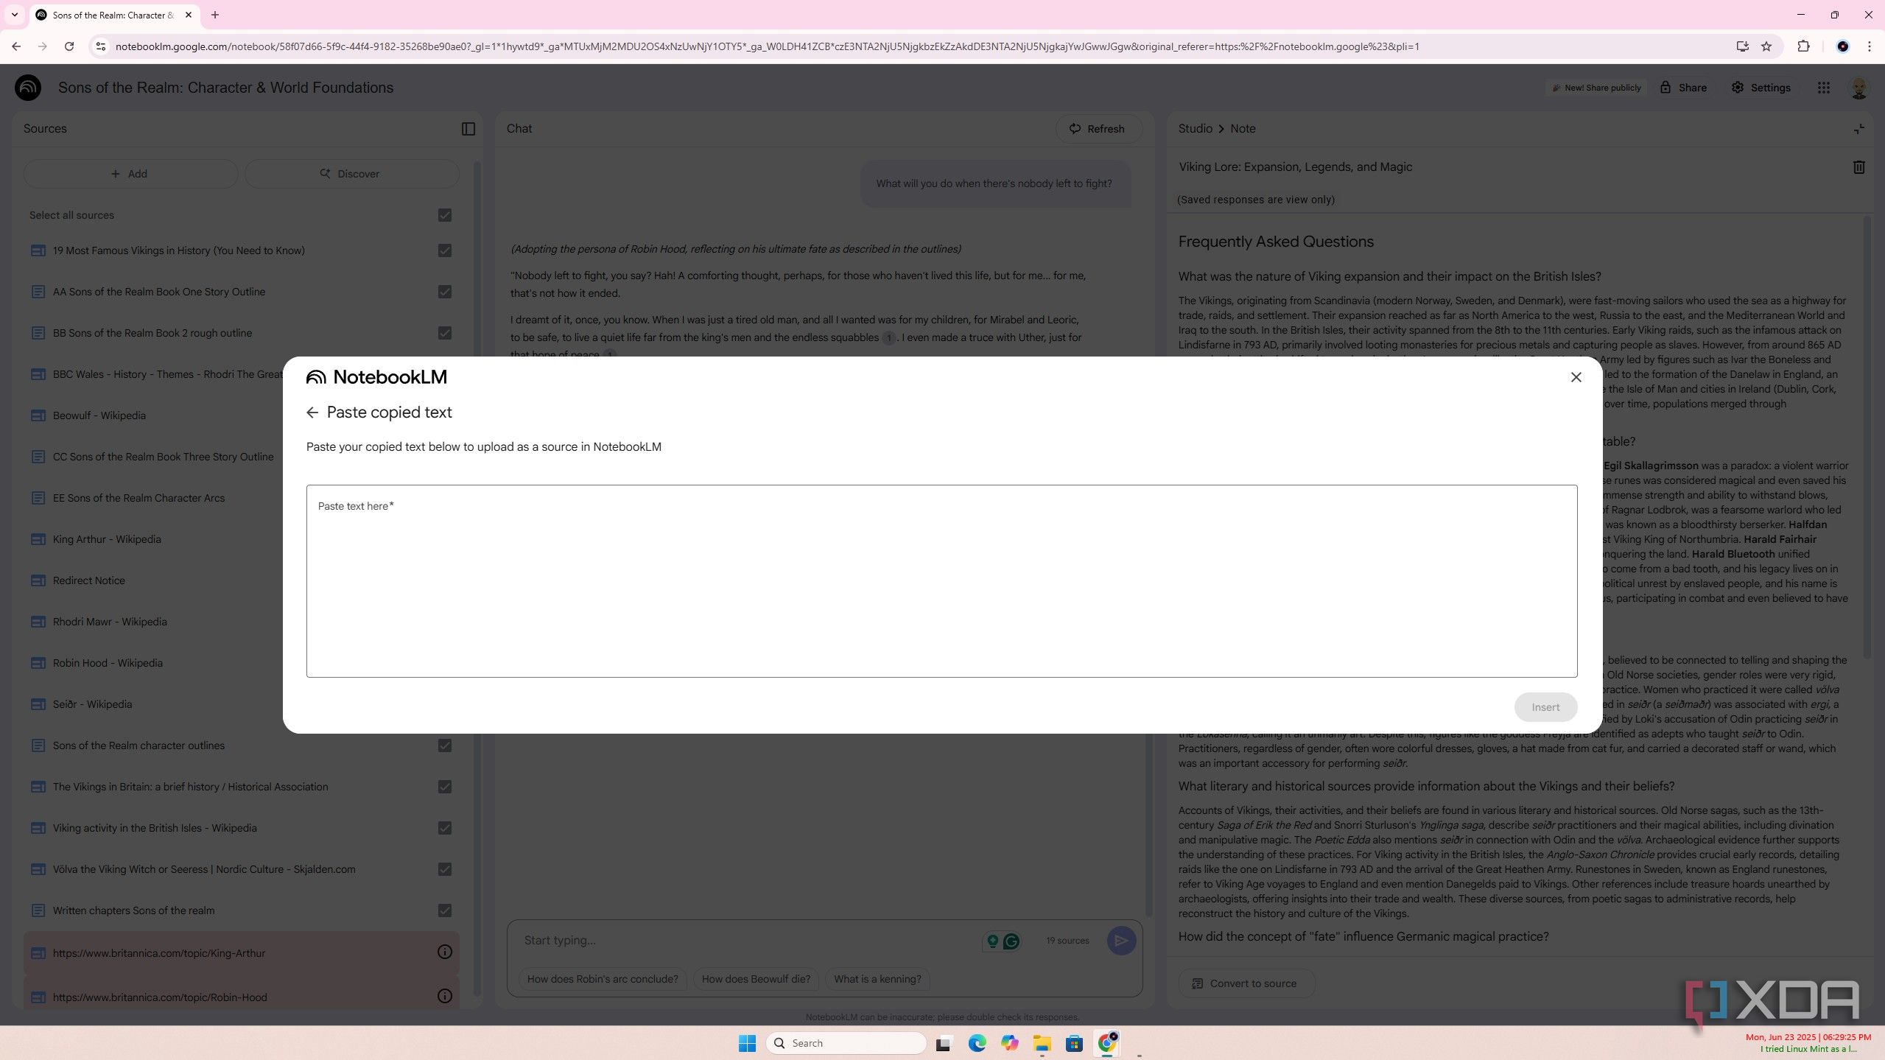Click Start typing chat input
Viewport: 1885px width, 1060px height.
coord(744,941)
